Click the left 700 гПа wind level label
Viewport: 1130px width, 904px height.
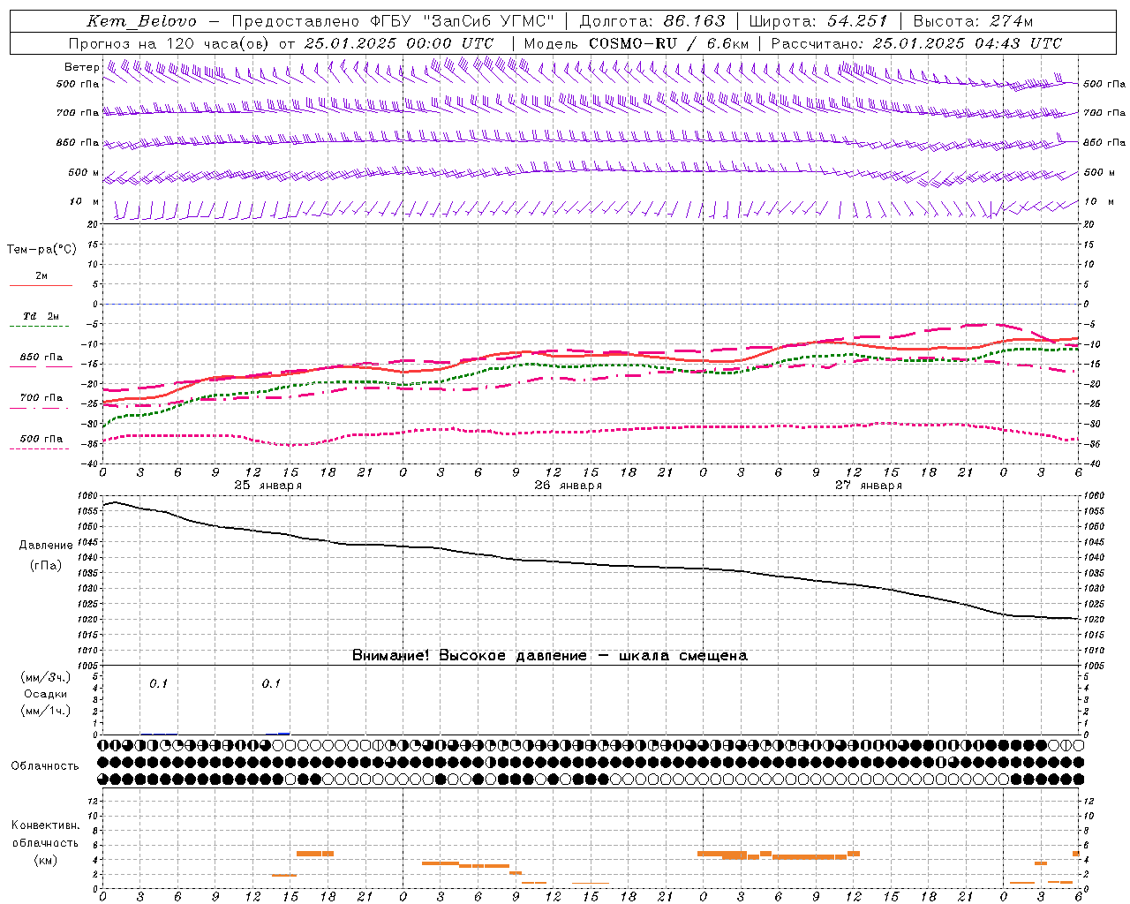click(x=78, y=113)
